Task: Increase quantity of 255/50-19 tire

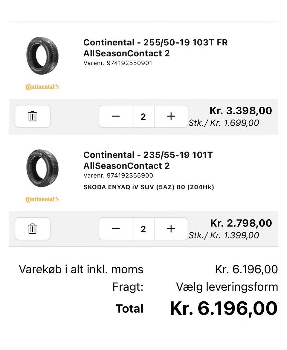Action: 171,116
